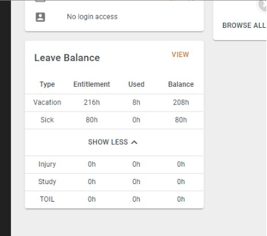The width and height of the screenshot is (267, 236).
Task: Click the SHOW LESS text
Action: 108,142
